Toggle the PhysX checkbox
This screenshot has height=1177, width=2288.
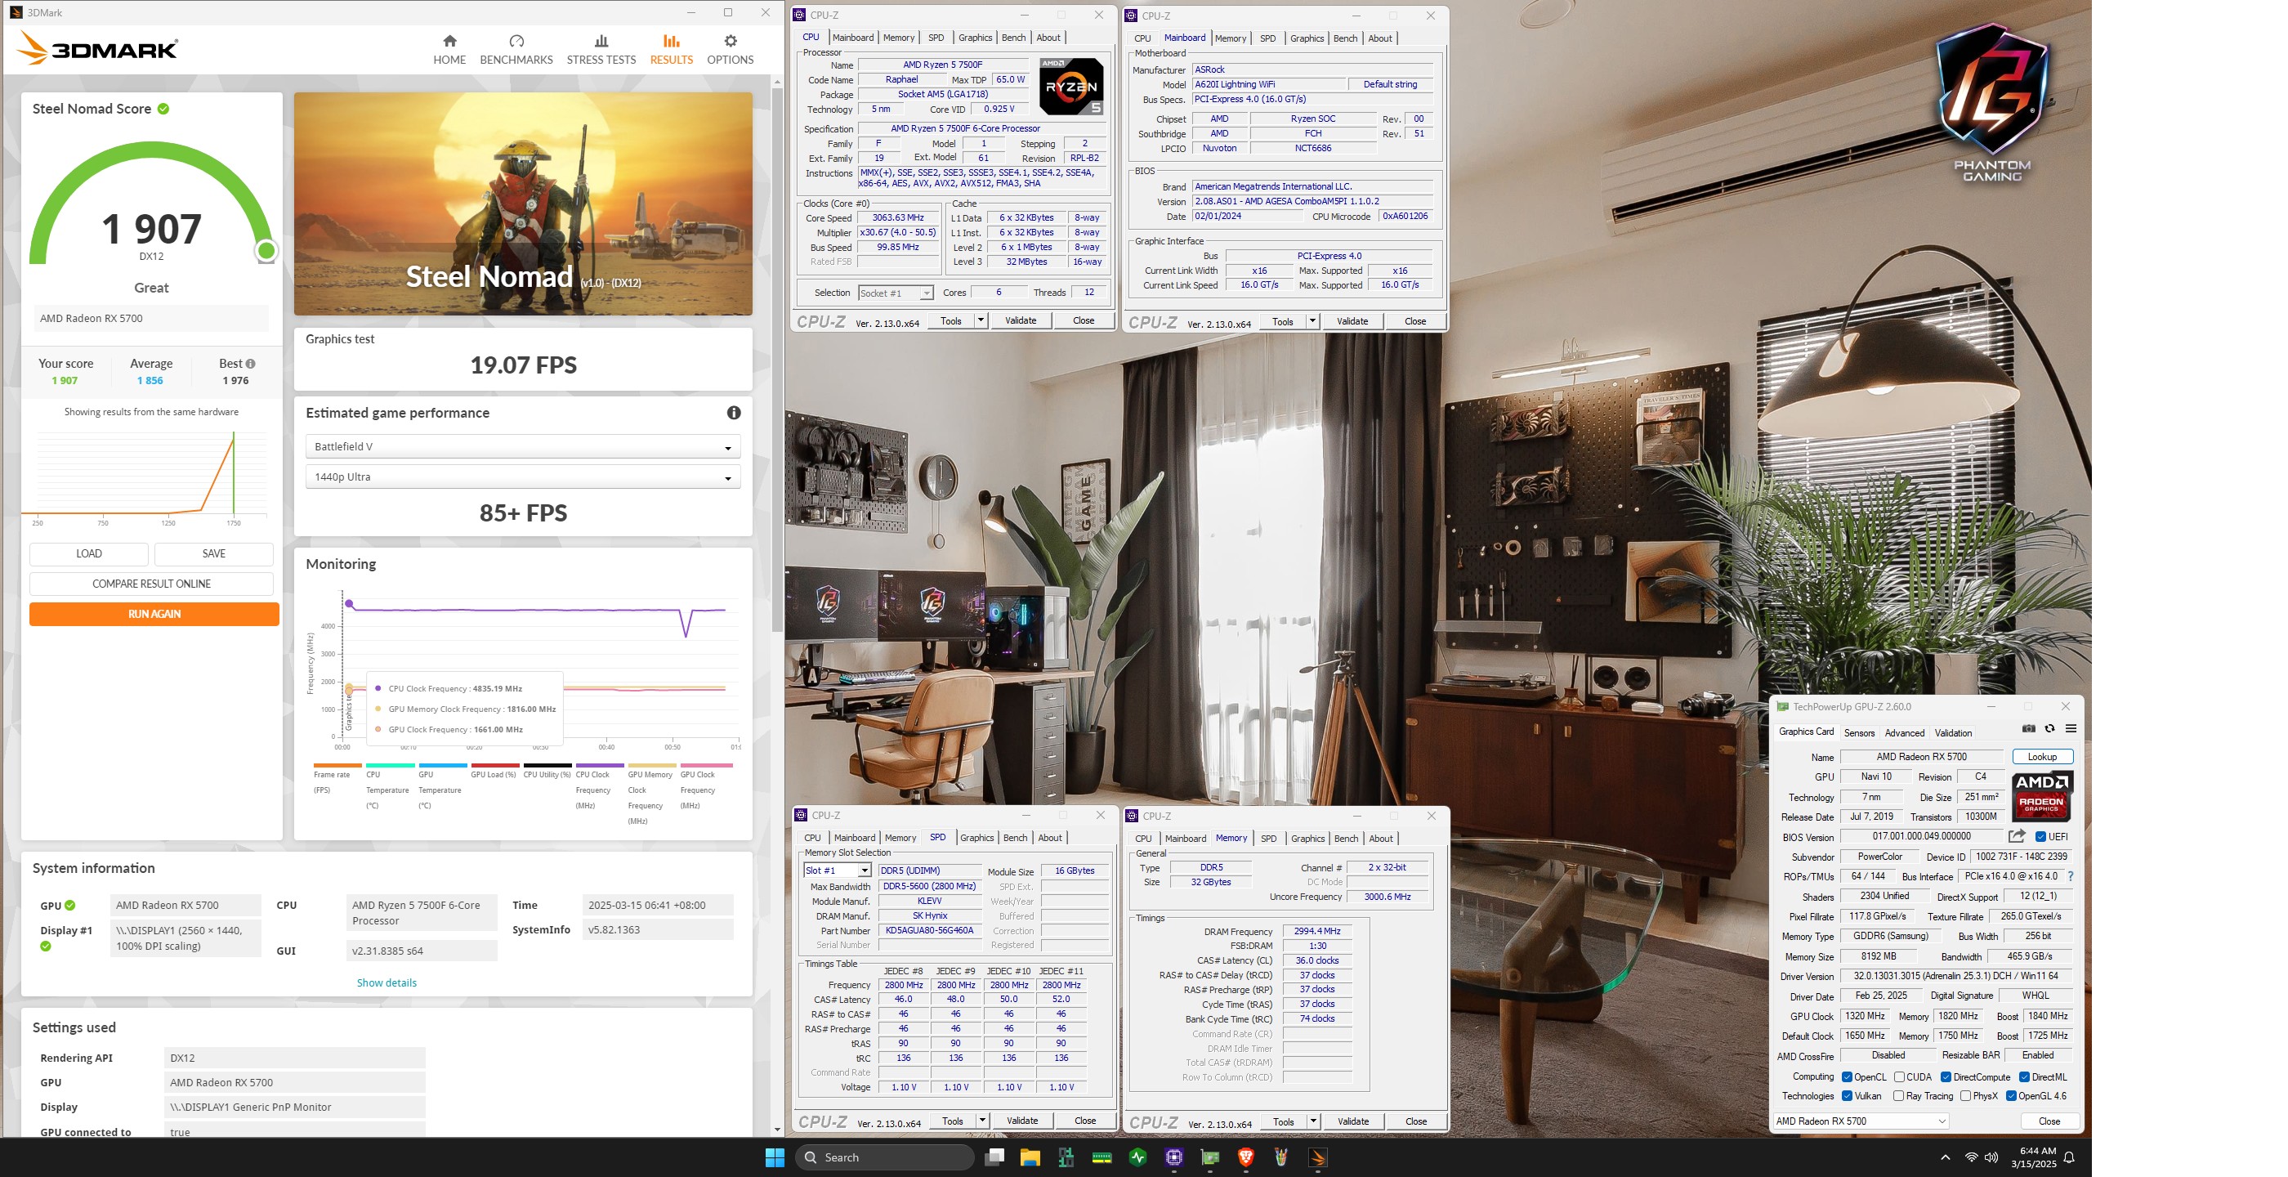click(1965, 1095)
